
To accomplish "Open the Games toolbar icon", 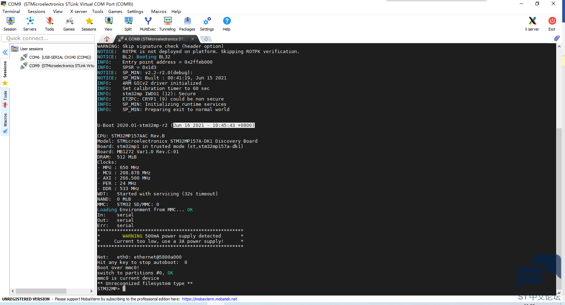I will (69, 24).
